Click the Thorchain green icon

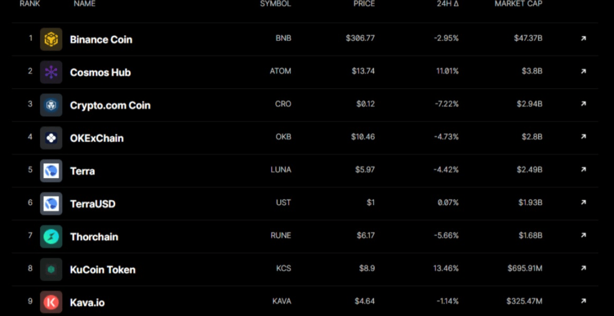point(51,236)
